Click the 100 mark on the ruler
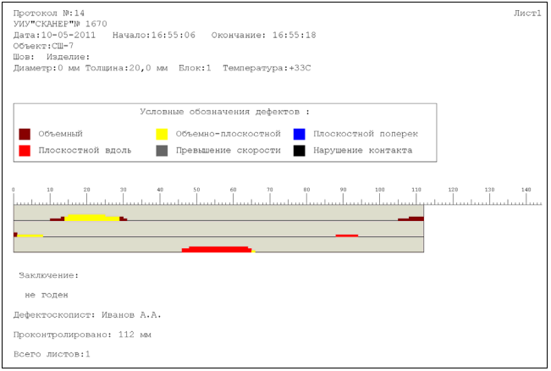The height and width of the screenshot is (371, 551). (379, 190)
